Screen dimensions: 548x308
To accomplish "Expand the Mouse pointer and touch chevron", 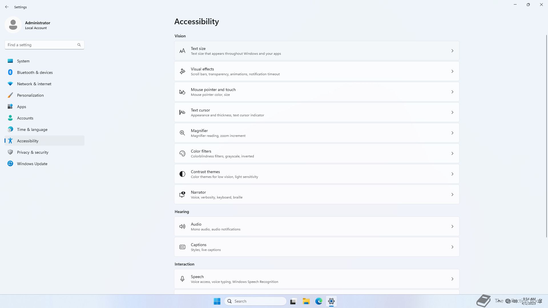I will 452,92.
